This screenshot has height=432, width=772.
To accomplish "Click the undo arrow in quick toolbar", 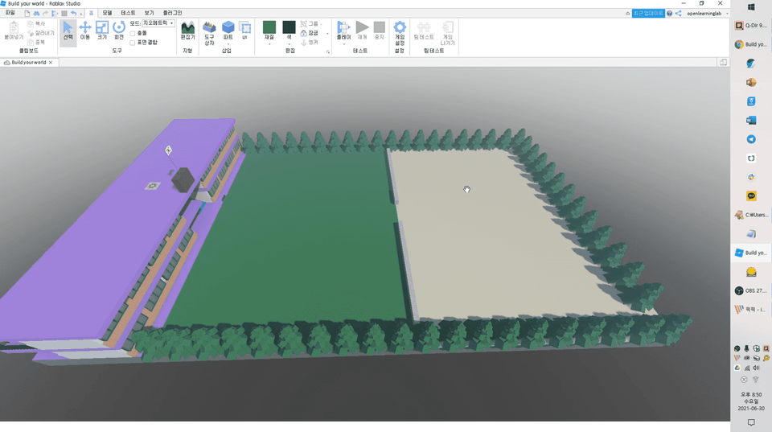I will (73, 14).
